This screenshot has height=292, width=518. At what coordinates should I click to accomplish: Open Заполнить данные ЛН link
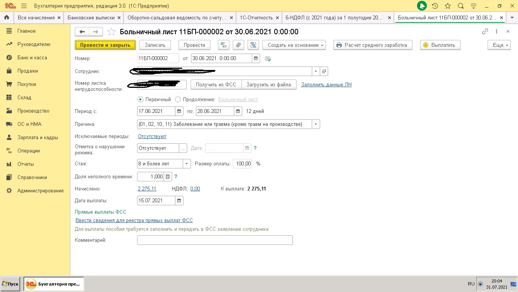click(x=326, y=85)
